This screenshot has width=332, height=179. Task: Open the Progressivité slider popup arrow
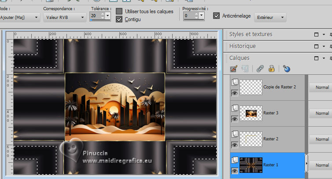[201, 16]
